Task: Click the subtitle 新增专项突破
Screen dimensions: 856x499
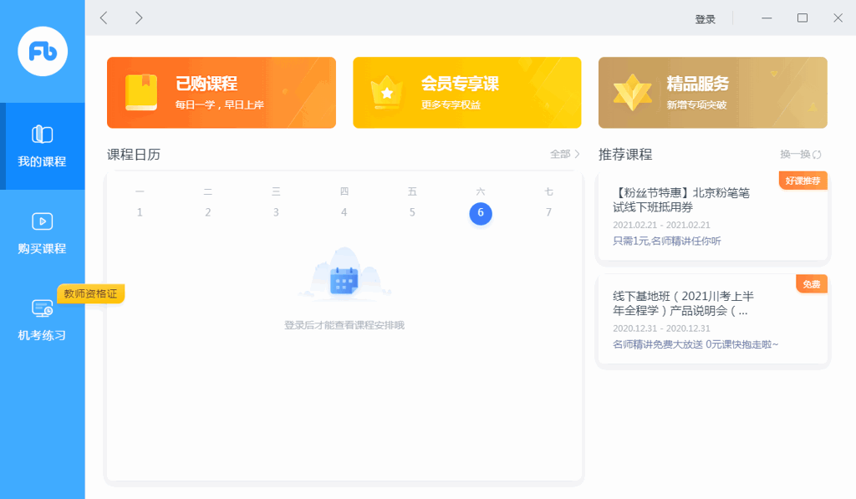Action: [696, 104]
